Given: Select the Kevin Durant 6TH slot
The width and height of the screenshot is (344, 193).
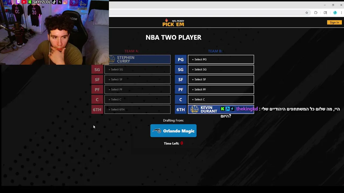Looking at the screenshot, I should point(221,109).
